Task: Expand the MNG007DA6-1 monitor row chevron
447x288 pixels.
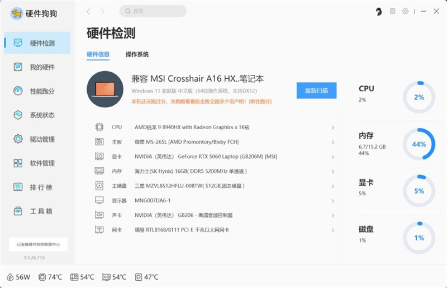Action: pyautogui.click(x=333, y=201)
